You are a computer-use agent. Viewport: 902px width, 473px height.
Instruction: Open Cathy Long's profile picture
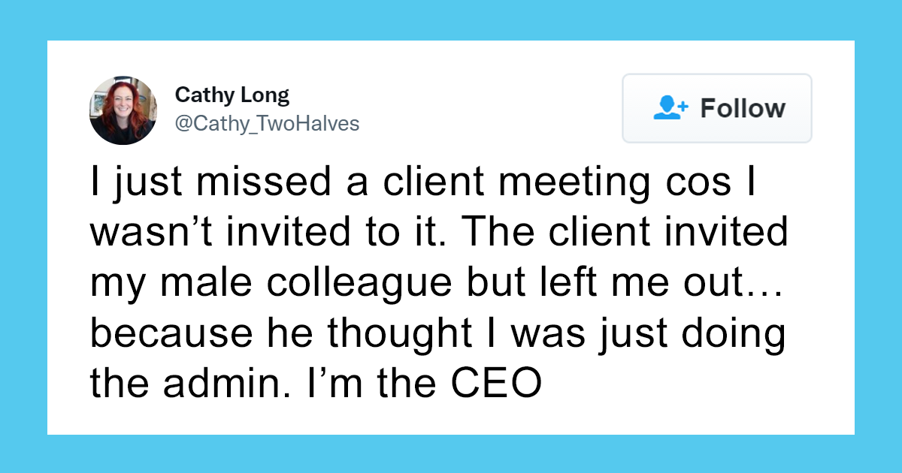point(123,110)
